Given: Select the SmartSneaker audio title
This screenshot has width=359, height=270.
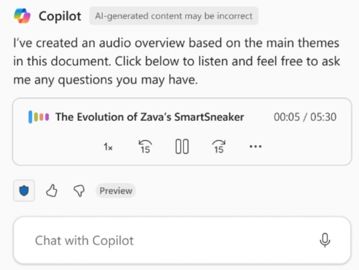Looking at the screenshot, I should click(150, 117).
